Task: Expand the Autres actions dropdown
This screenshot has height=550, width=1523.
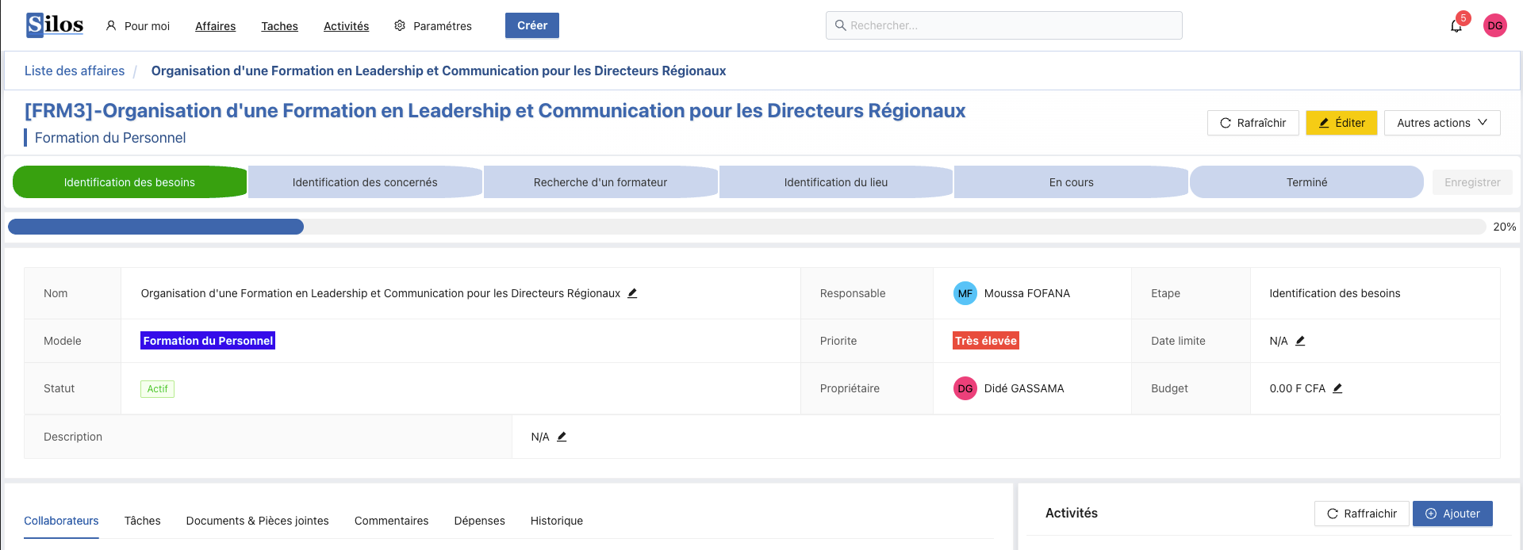Action: 1441,123
